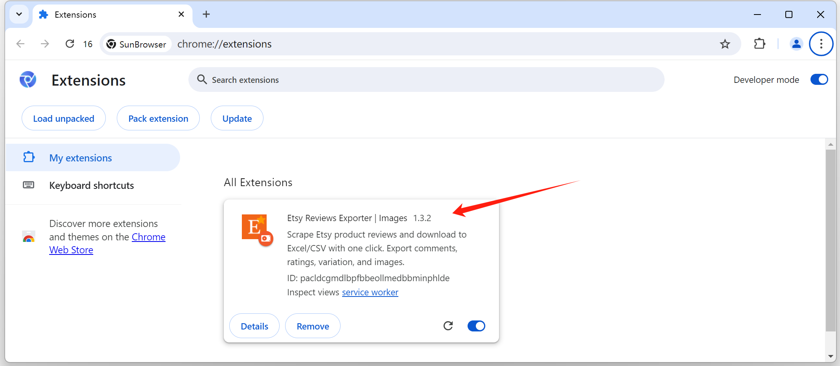840x366 pixels.
Task: Open Keyboard shortcuts in the sidebar
Action: (x=91, y=185)
